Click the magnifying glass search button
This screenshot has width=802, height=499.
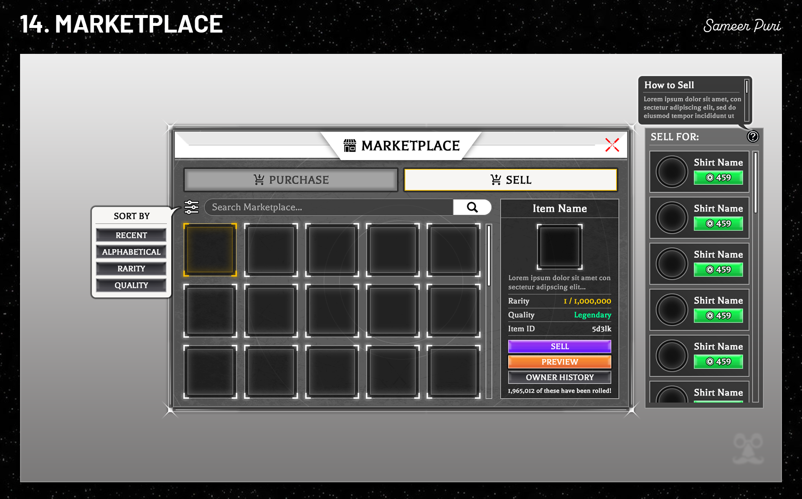[x=472, y=207]
